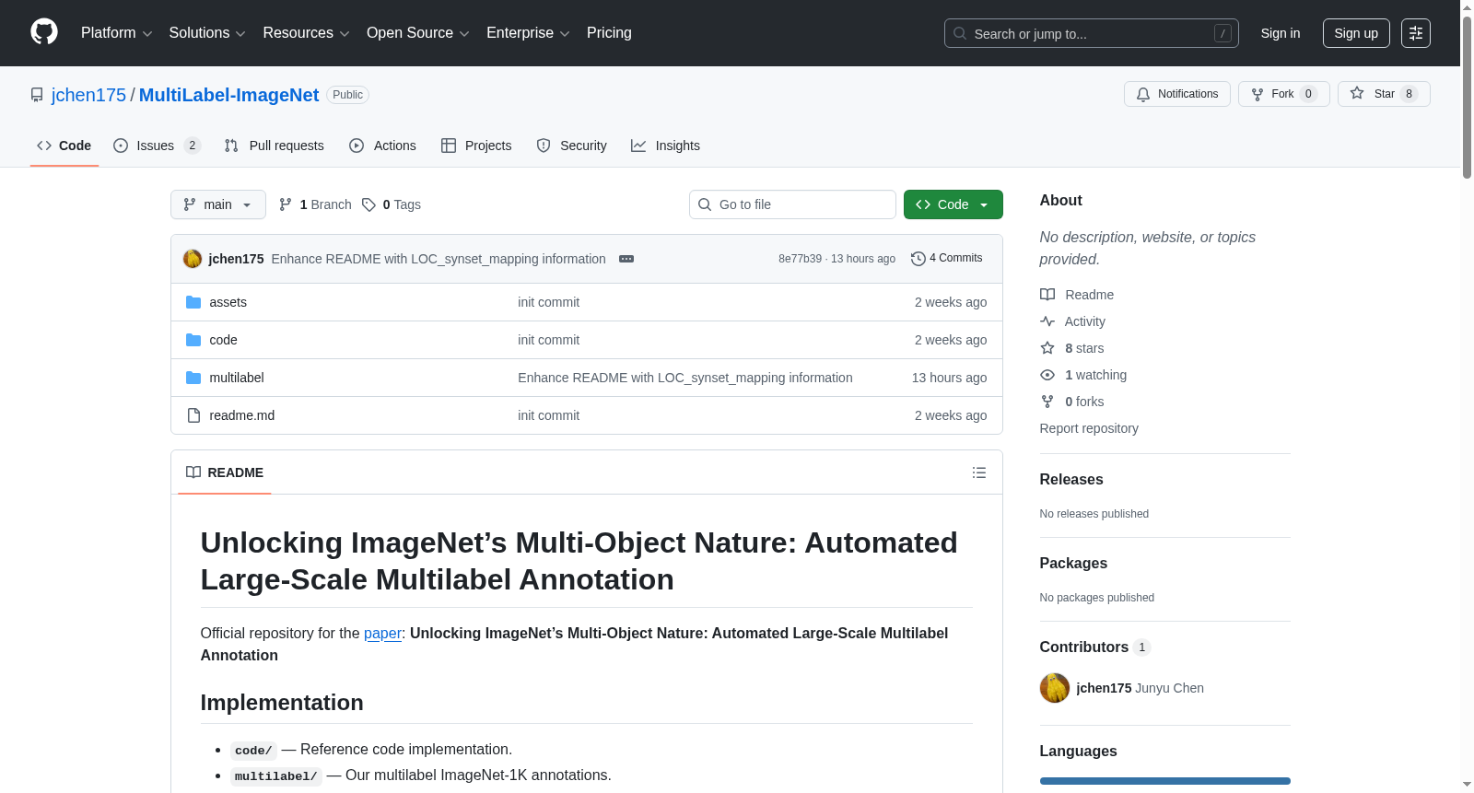
Task: Open the Contributors heading link
Action: (x=1095, y=647)
